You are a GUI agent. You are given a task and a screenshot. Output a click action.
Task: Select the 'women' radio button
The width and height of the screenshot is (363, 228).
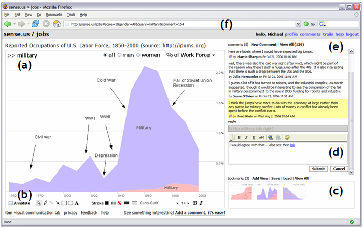138,55
